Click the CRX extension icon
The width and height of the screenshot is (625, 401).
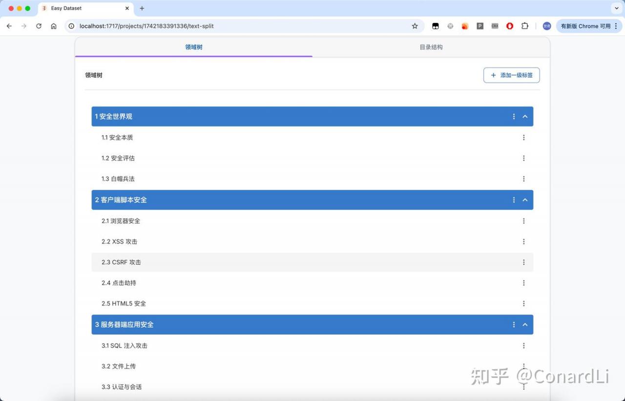(x=495, y=26)
